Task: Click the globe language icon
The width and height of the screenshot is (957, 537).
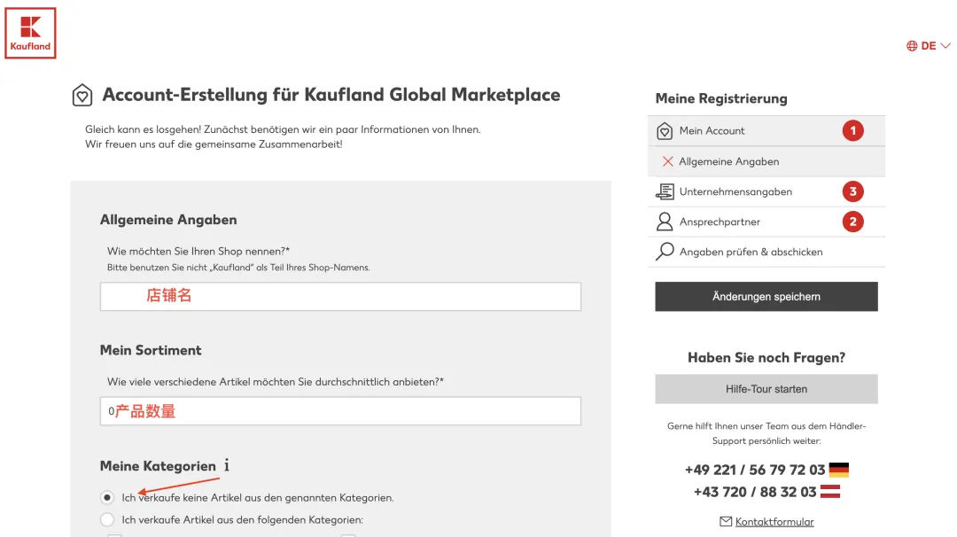Action: 912,46
